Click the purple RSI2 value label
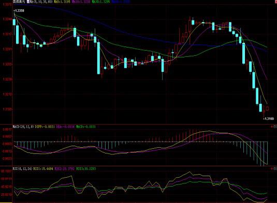 (65, 168)
